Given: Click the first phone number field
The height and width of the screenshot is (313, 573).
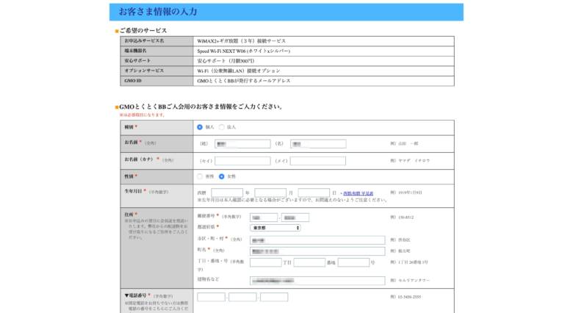Looking at the screenshot, I should tap(212, 297).
